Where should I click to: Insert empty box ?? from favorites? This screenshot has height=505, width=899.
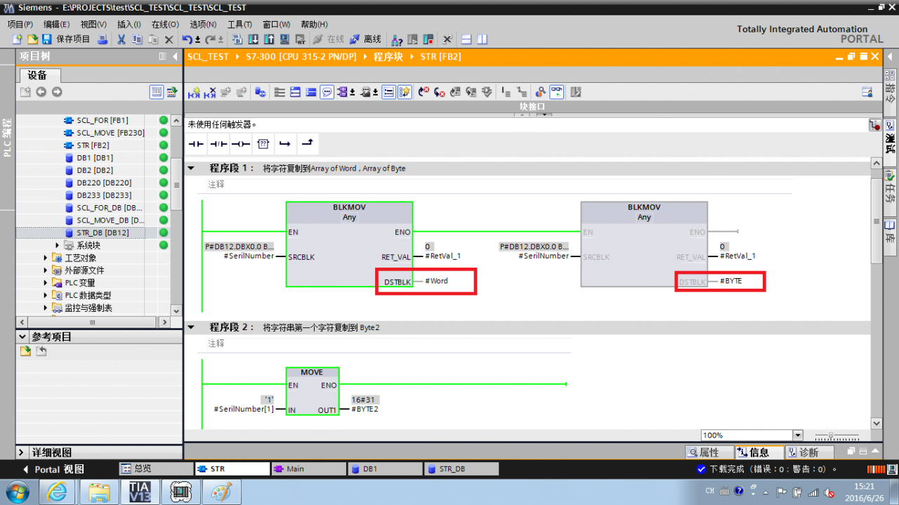(x=263, y=143)
